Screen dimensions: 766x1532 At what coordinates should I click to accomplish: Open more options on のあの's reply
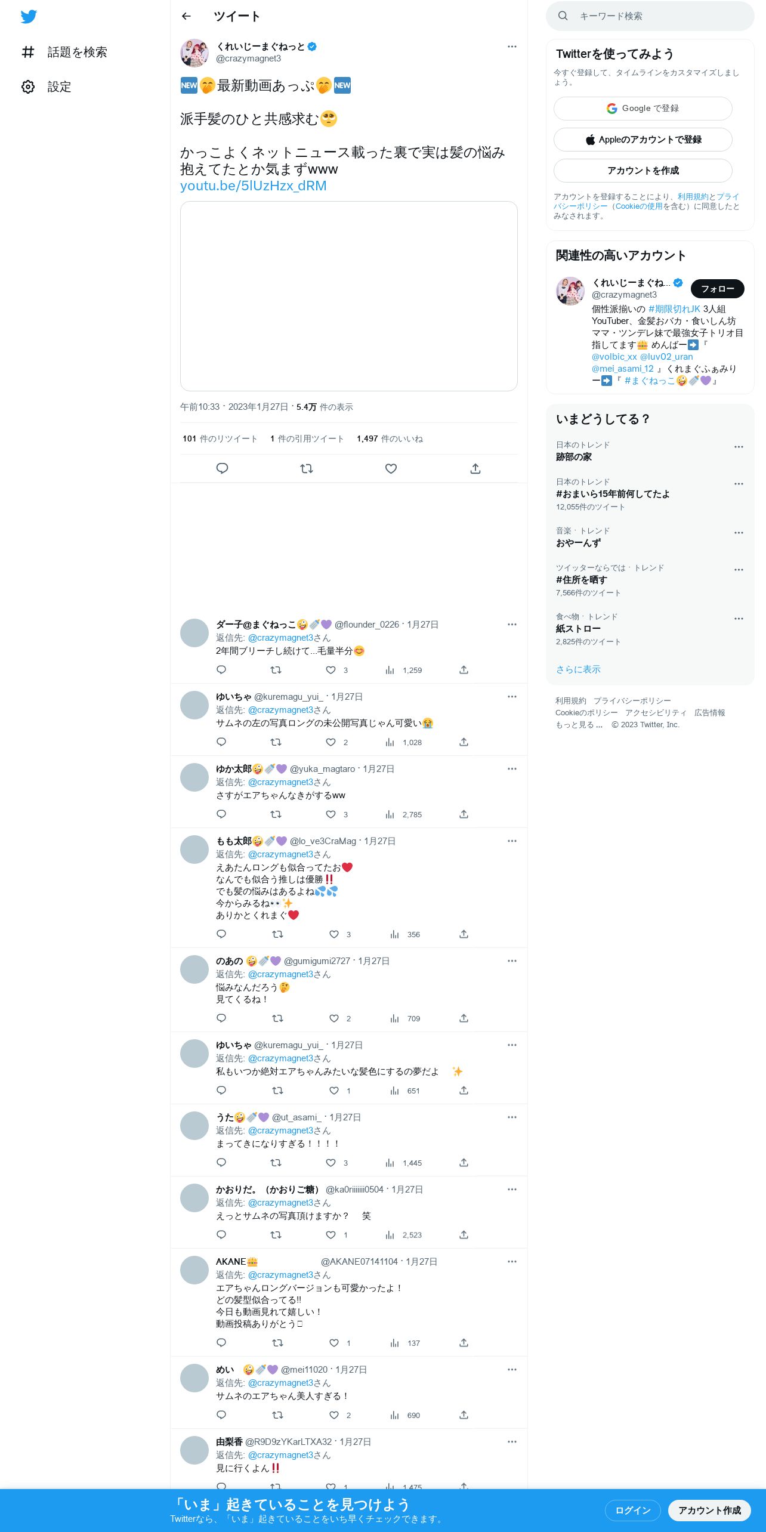[x=512, y=961]
